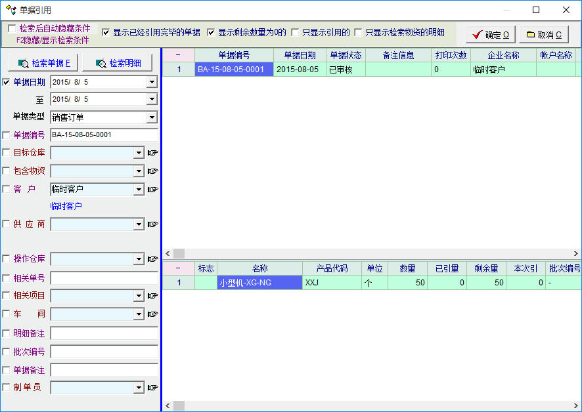Screen dimensions: 582x412
Task: Click the 明细备注 input field
Action: [x=104, y=333]
